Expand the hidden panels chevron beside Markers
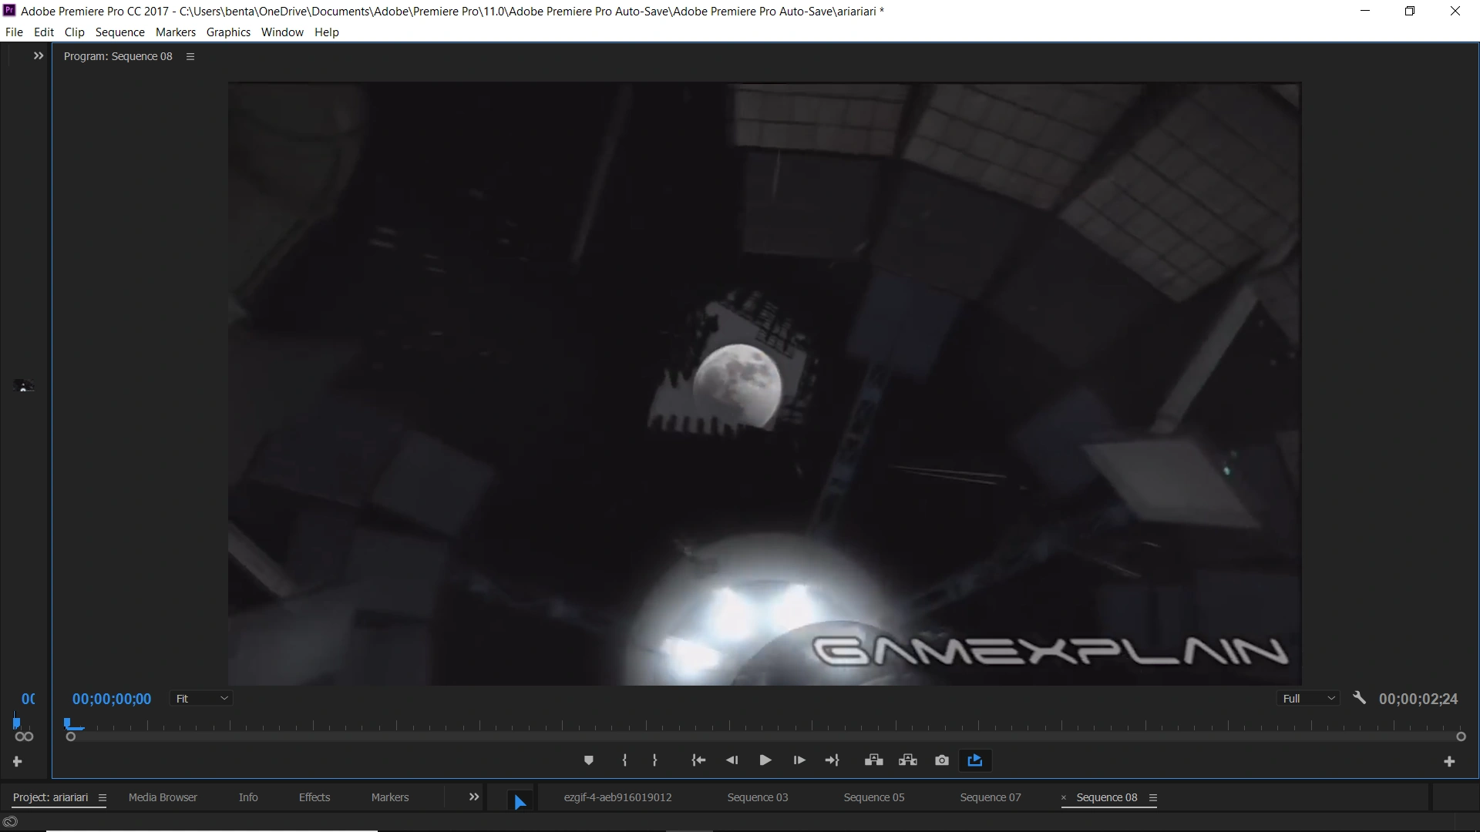This screenshot has width=1480, height=832. 474,797
